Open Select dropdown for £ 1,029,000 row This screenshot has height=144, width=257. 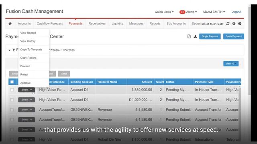[x=27, y=100]
